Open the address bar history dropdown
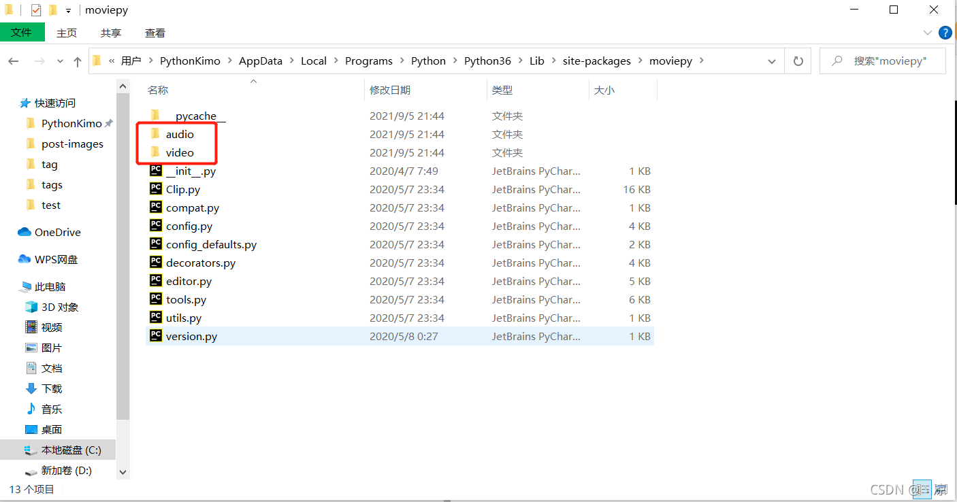Screen dimensions: 957x502 (x=771, y=61)
